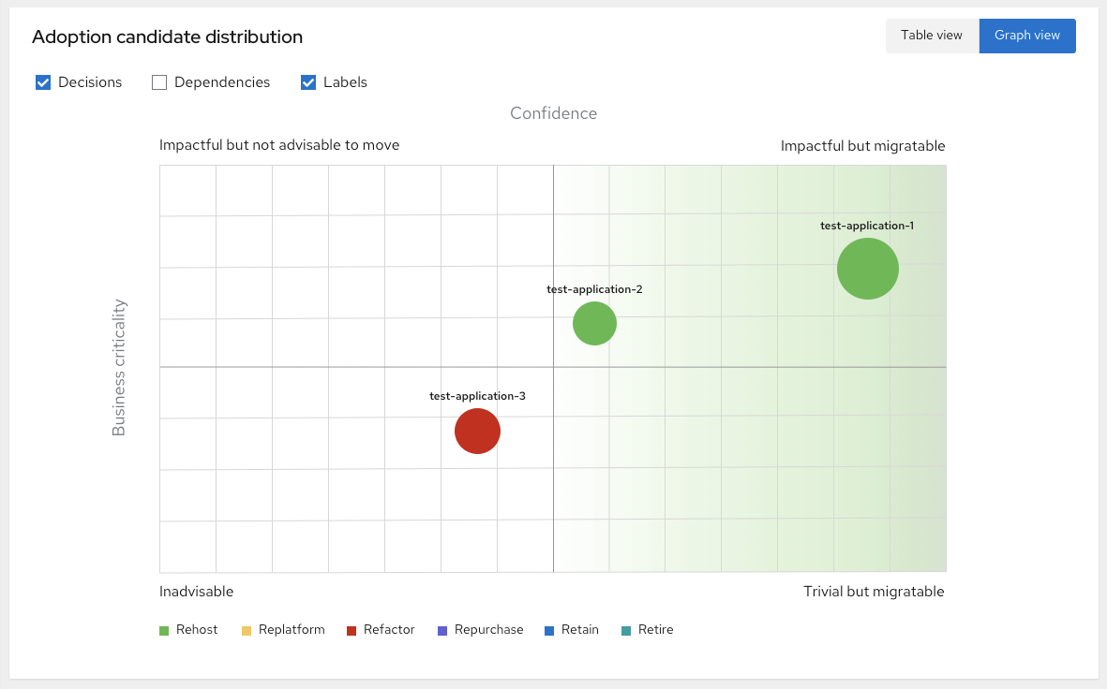Switch to Table view
Image resolution: width=1107 pixels, height=689 pixels.
(x=932, y=36)
